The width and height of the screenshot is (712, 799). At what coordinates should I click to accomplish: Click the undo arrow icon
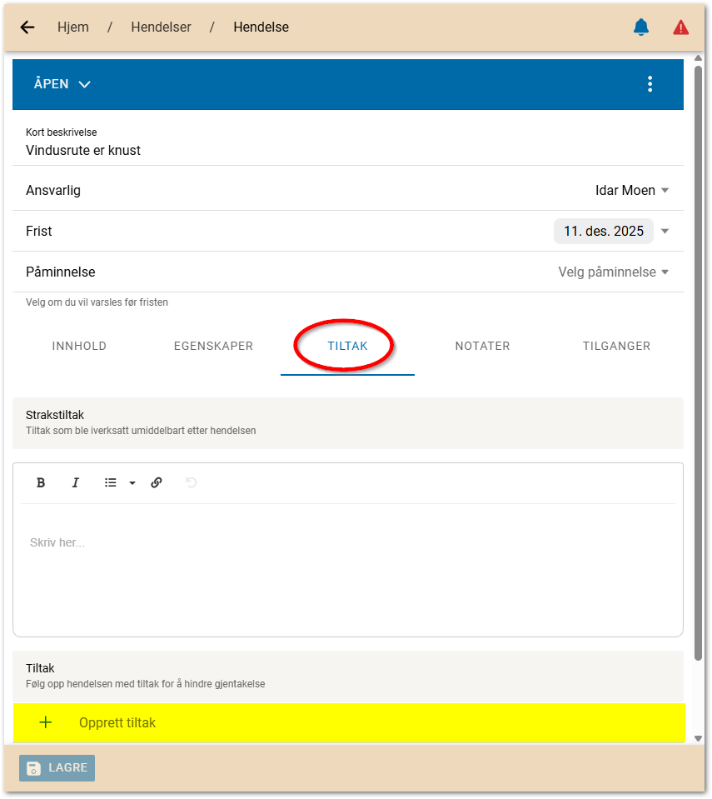(x=192, y=482)
